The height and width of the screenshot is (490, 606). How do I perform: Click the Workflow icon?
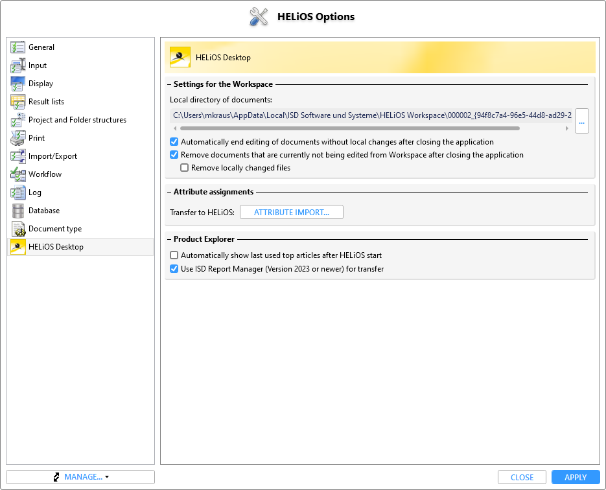17,174
